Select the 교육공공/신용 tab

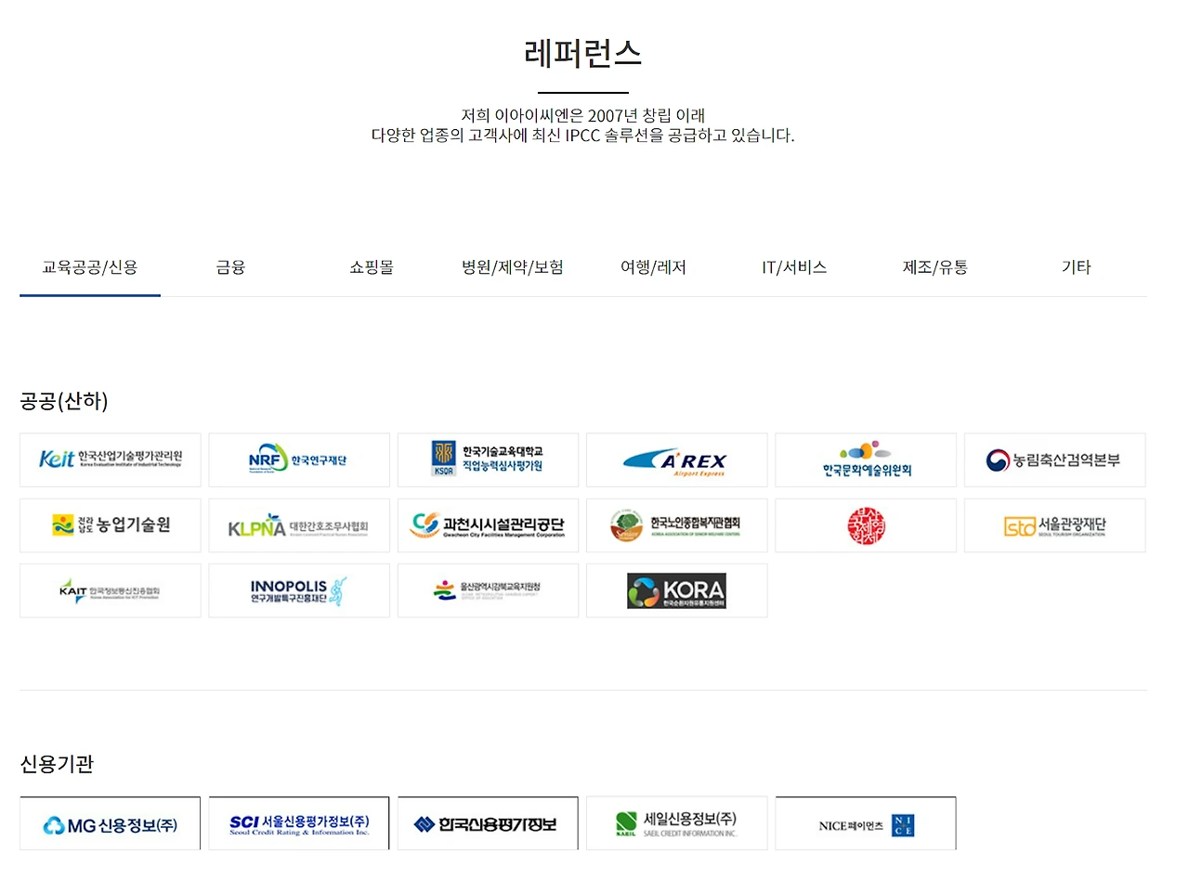pyautogui.click(x=90, y=267)
